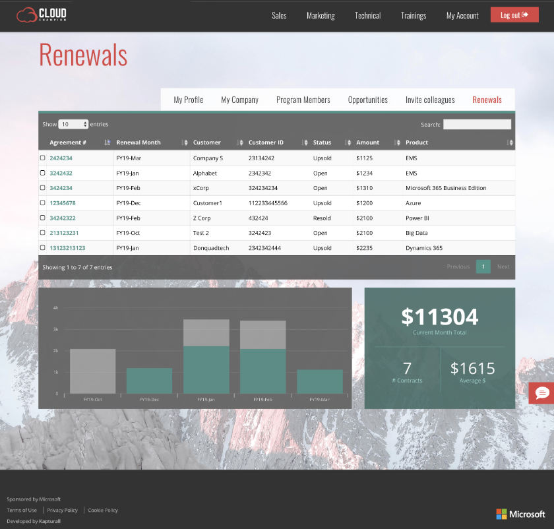
Task: Sort by Agreement # column arrows
Action: click(107, 142)
